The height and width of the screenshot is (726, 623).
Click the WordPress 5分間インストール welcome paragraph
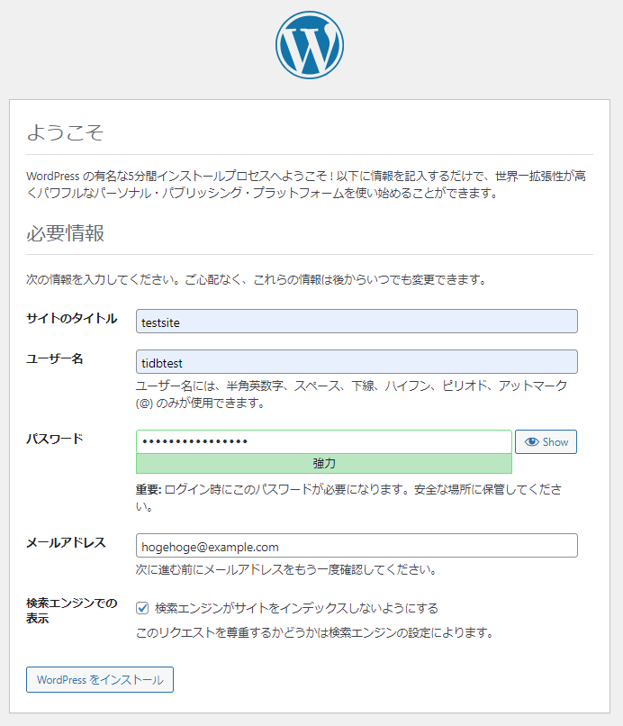pyautogui.click(x=306, y=185)
